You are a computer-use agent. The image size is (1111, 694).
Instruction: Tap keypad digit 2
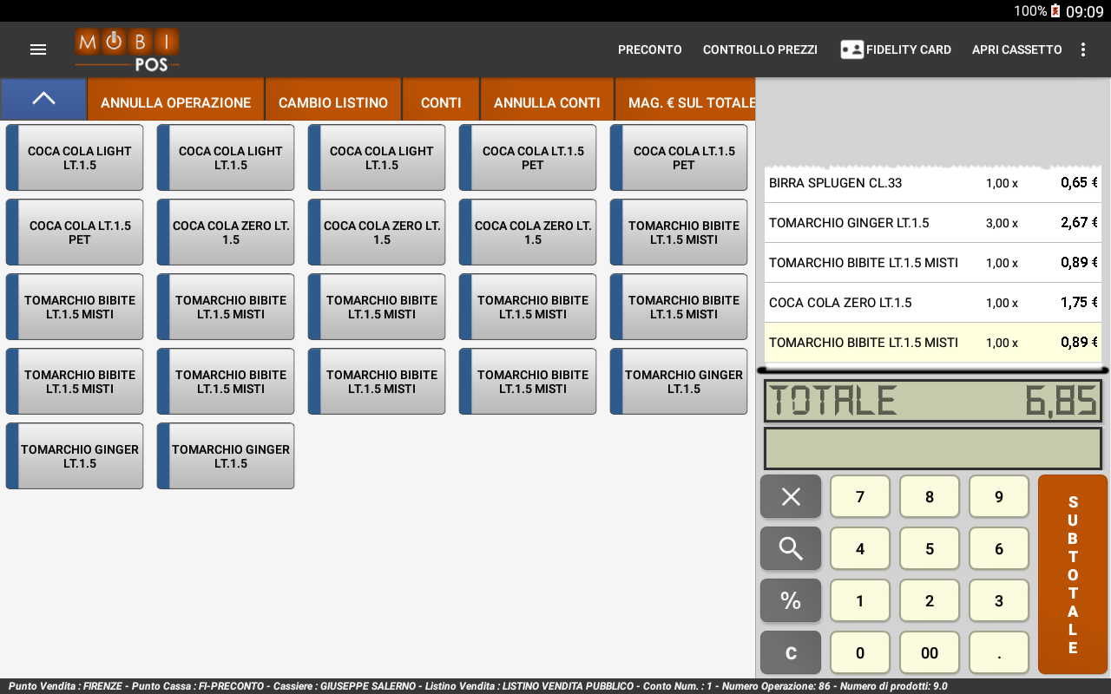click(930, 600)
